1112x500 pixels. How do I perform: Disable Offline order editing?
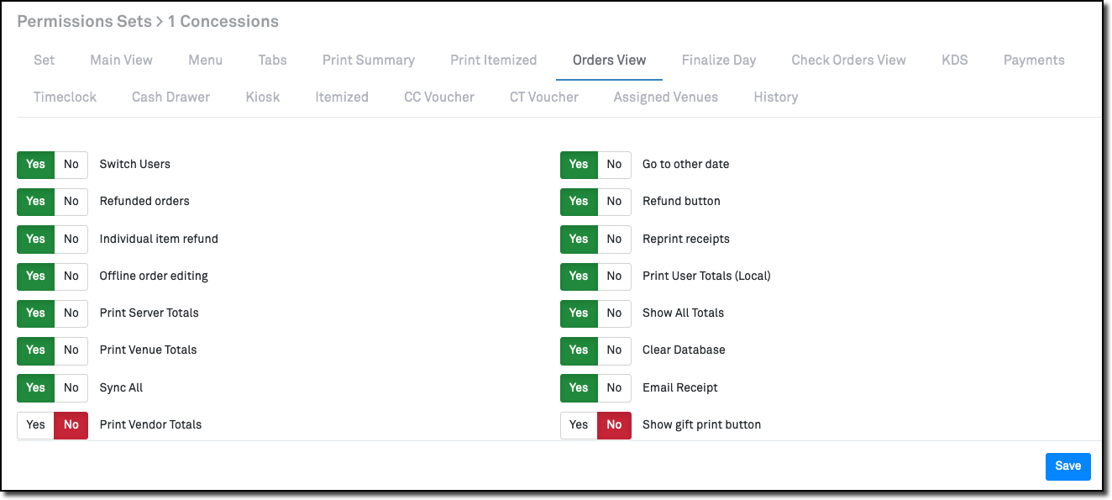point(71,276)
